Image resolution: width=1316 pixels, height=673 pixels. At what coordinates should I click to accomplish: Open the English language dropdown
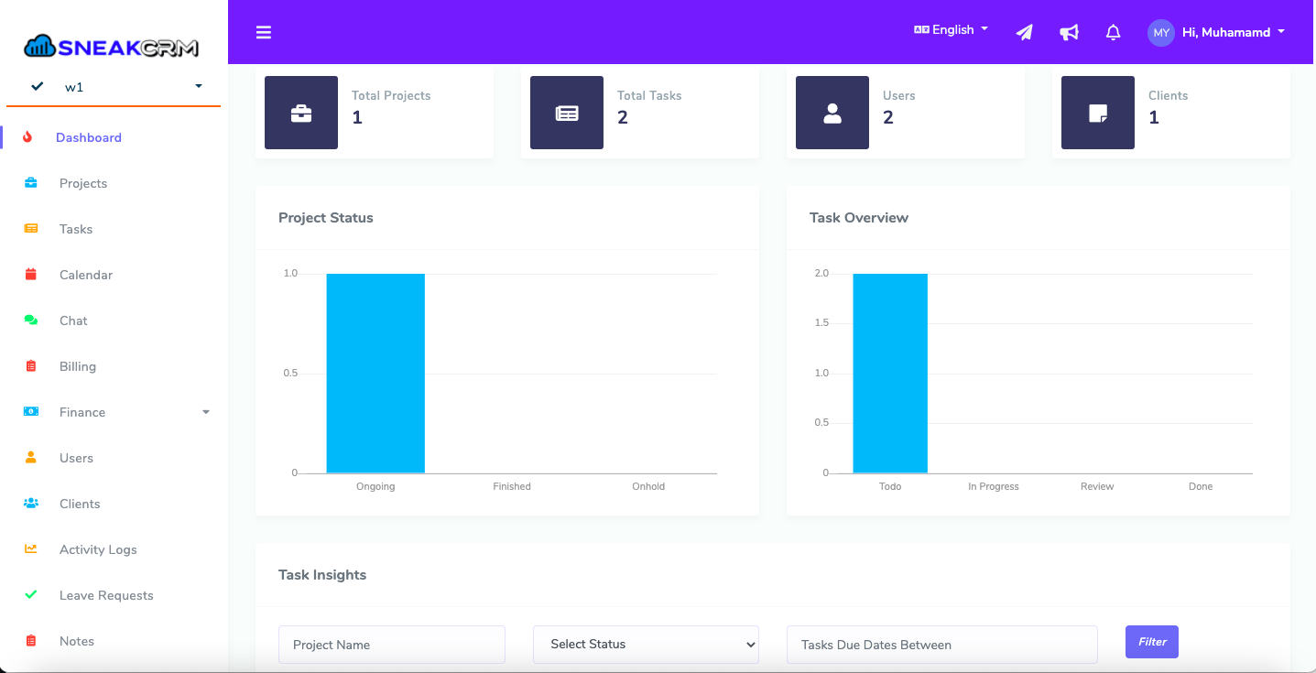(952, 29)
